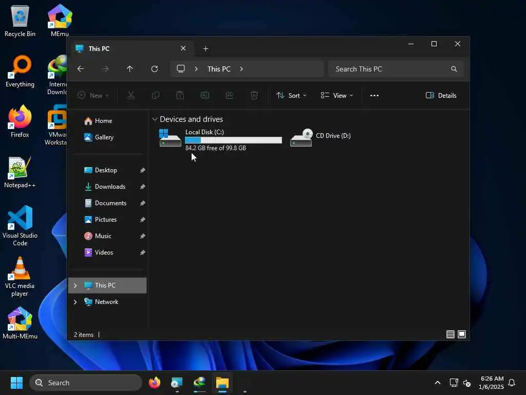This screenshot has height=395, width=526.
Task: Select This PC in navigation pane
Action: [107, 285]
